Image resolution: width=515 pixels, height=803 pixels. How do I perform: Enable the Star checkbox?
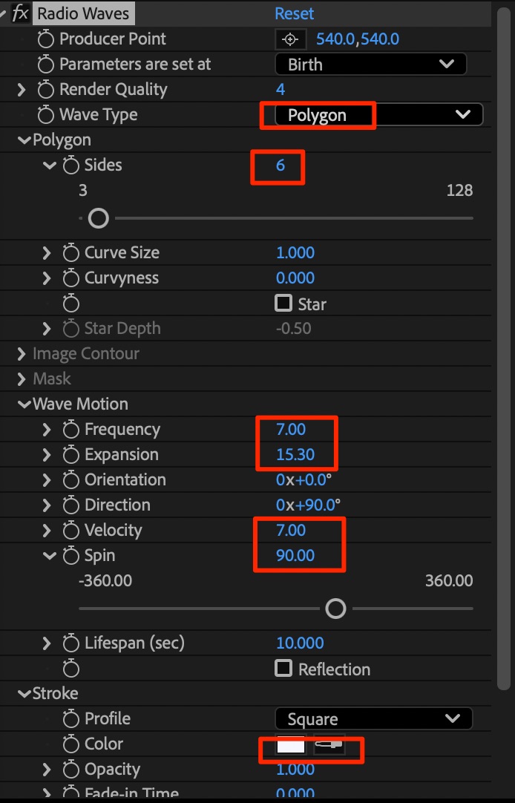click(x=283, y=304)
